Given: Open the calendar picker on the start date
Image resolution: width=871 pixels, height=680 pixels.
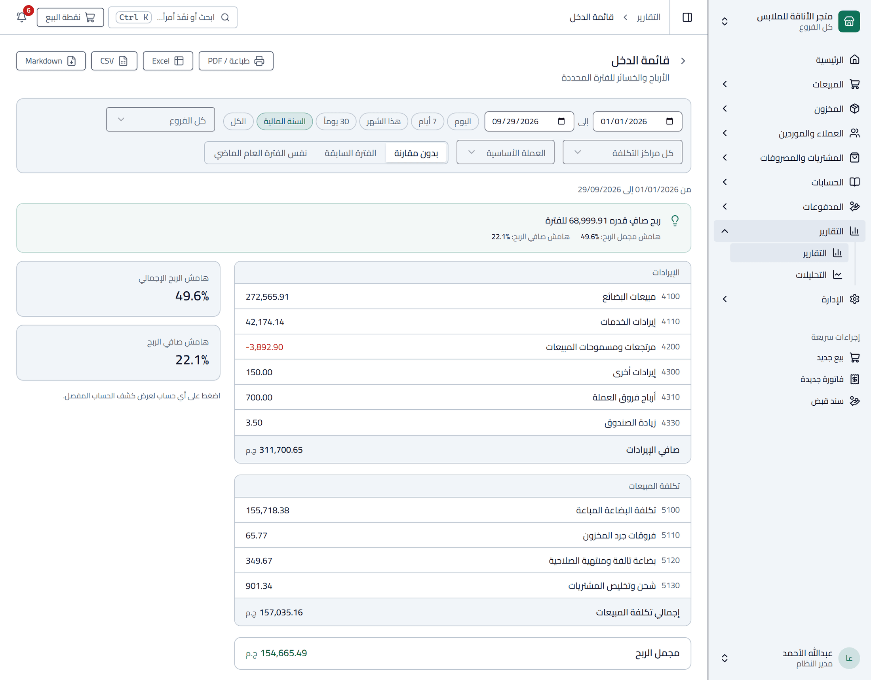Looking at the screenshot, I should (669, 122).
